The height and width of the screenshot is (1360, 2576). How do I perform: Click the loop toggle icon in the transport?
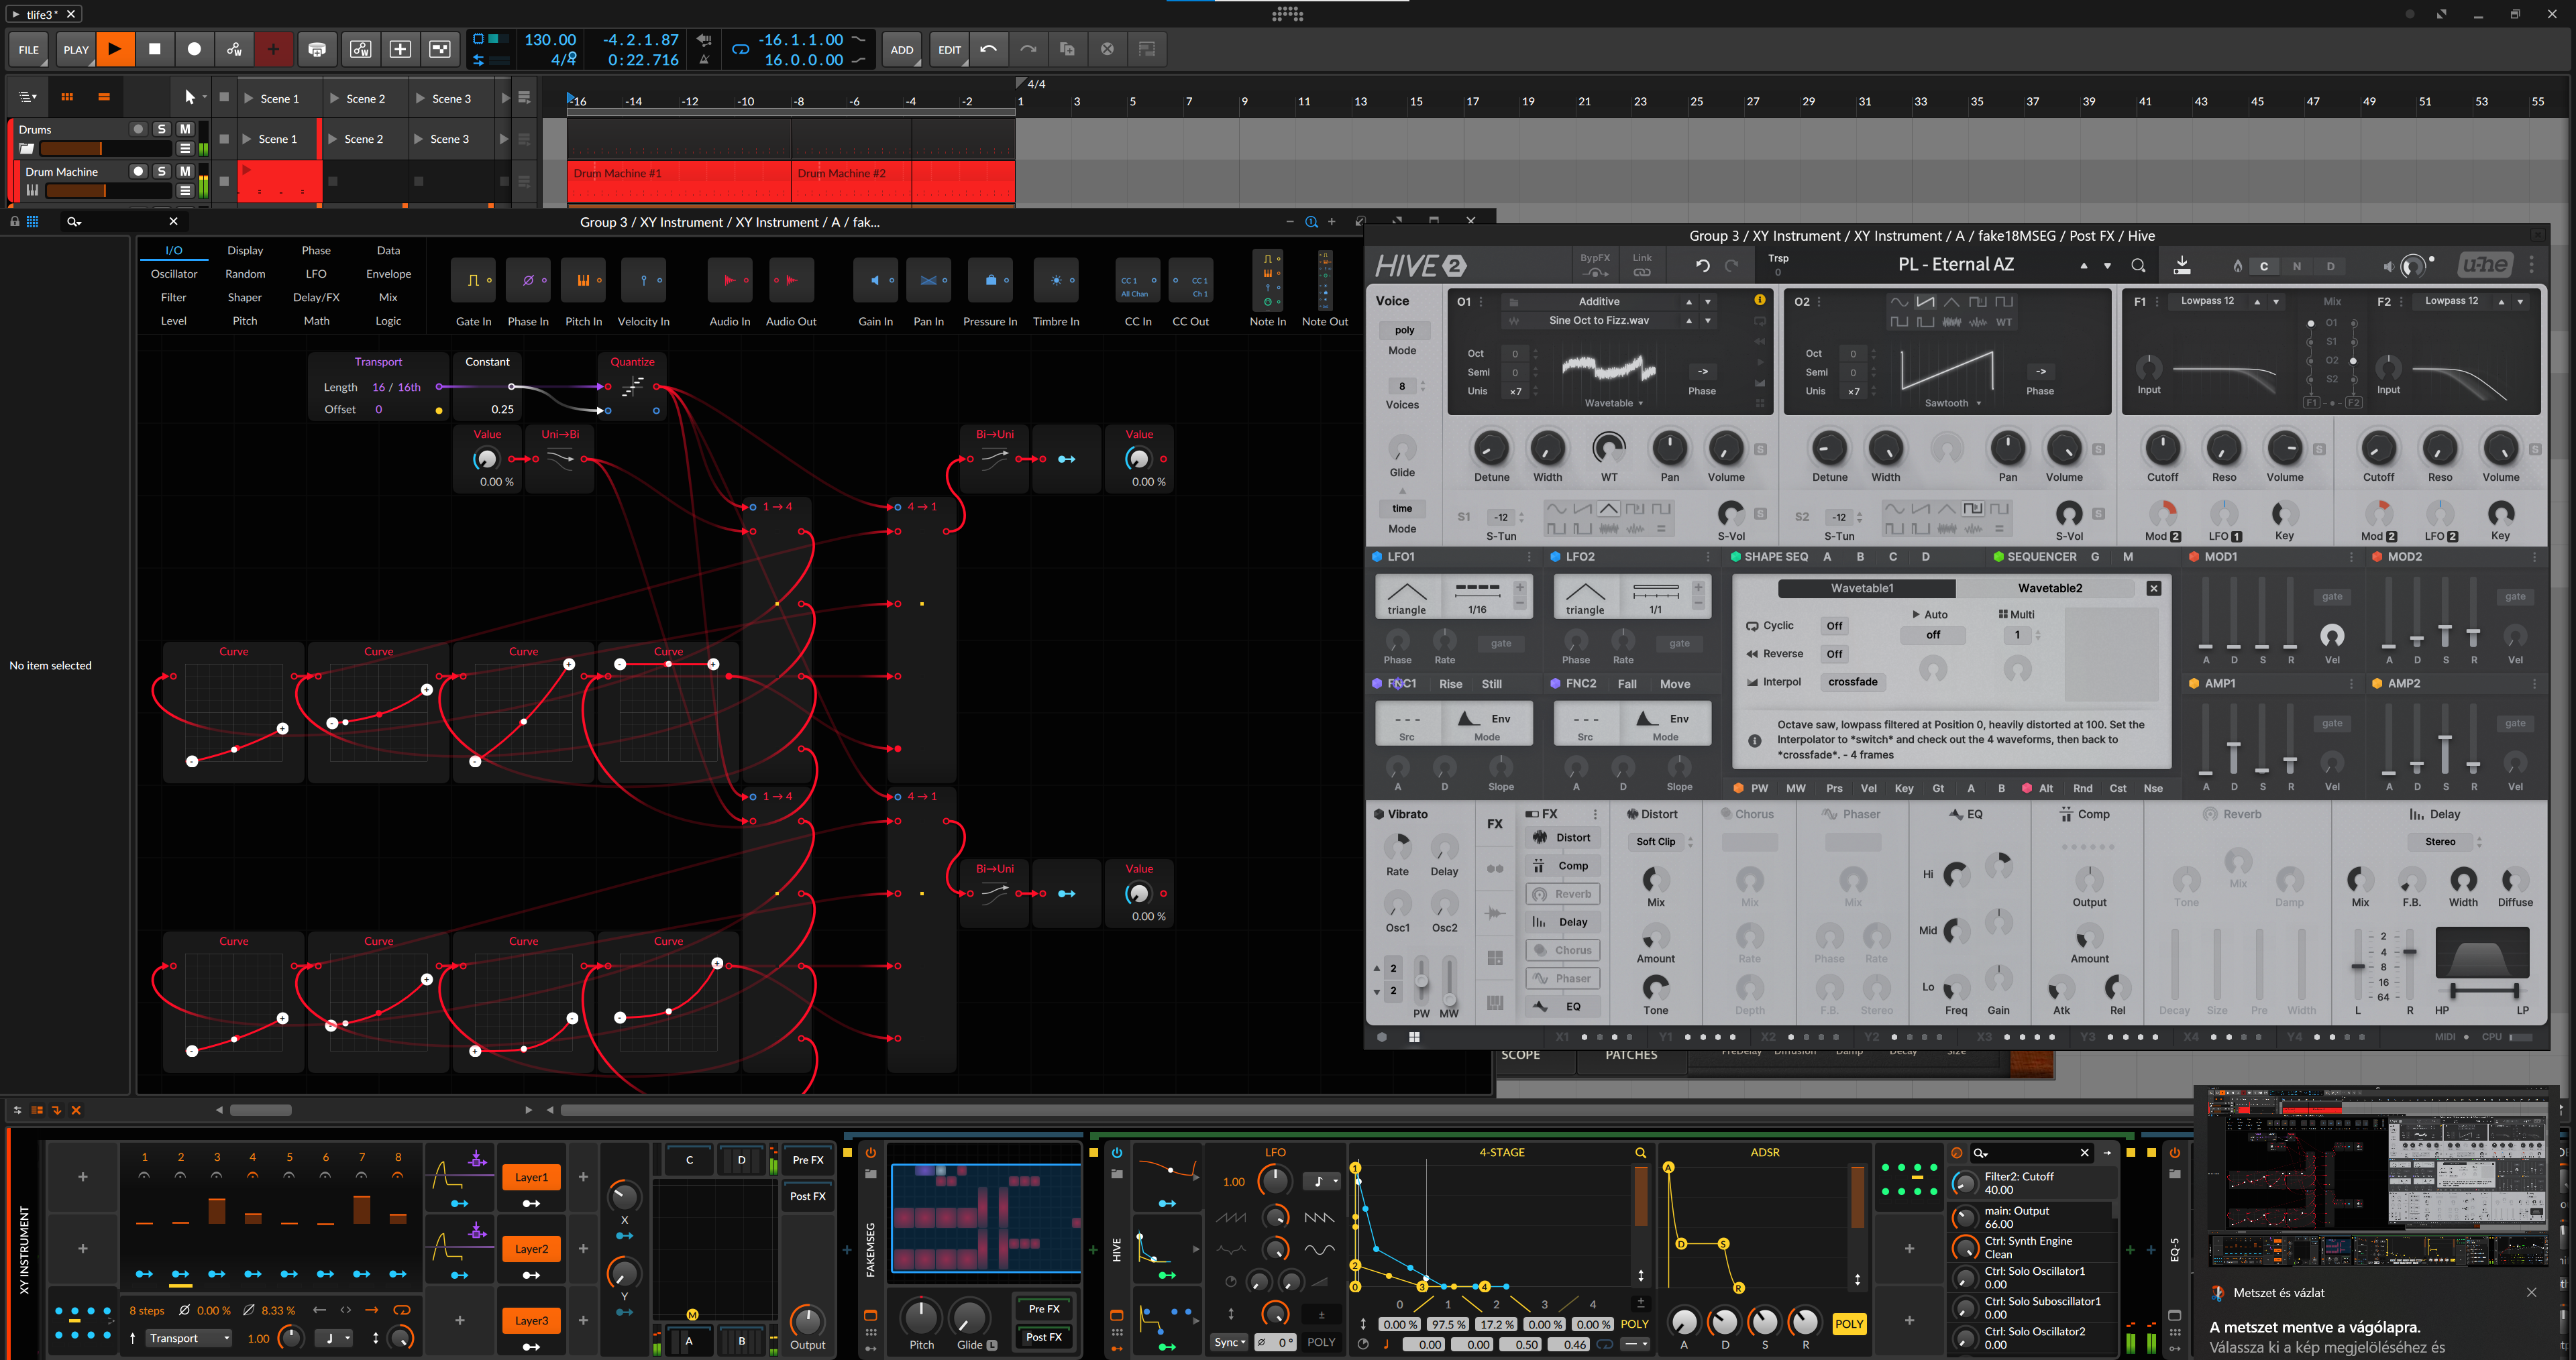coord(740,49)
